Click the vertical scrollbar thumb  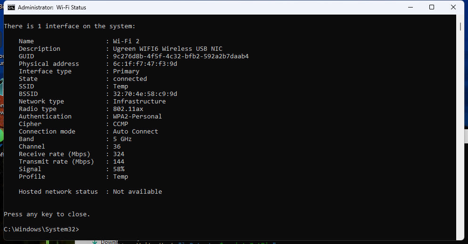click(460, 27)
